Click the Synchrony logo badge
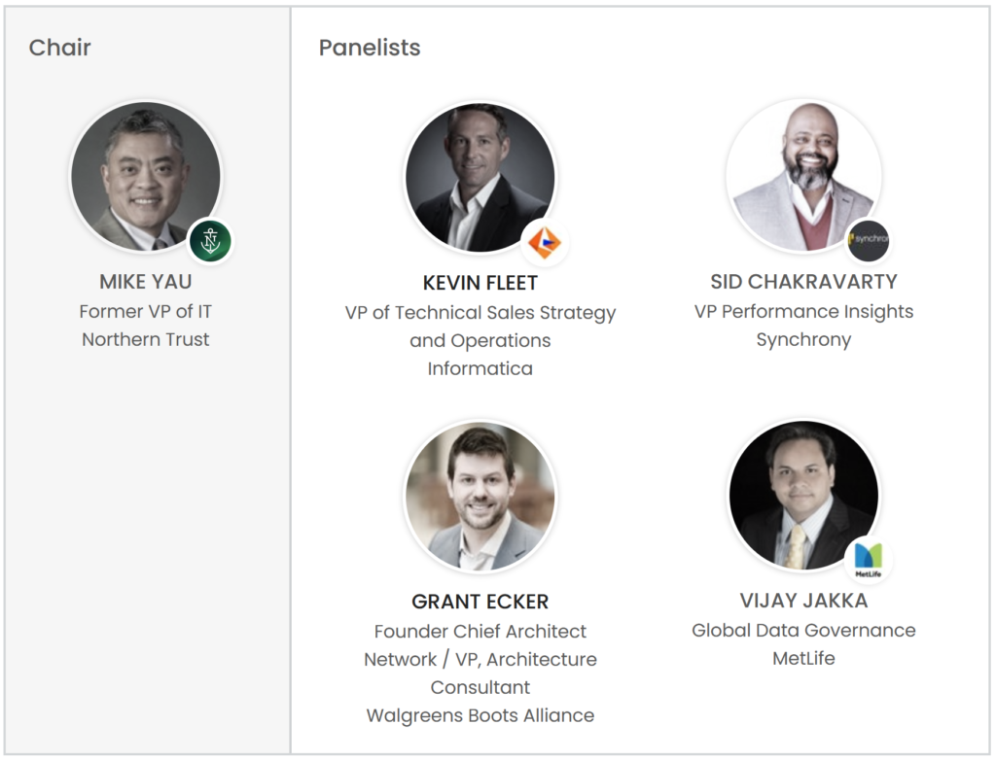This screenshot has width=996, height=760. (868, 240)
